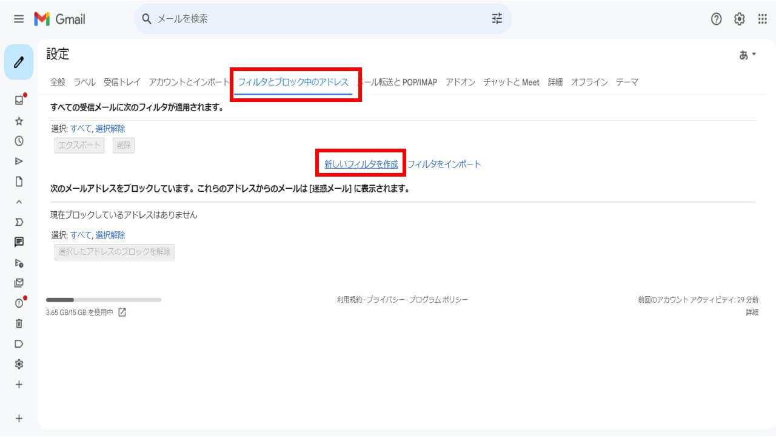Open the 詳細 settings tab
776x437 pixels.
555,82
